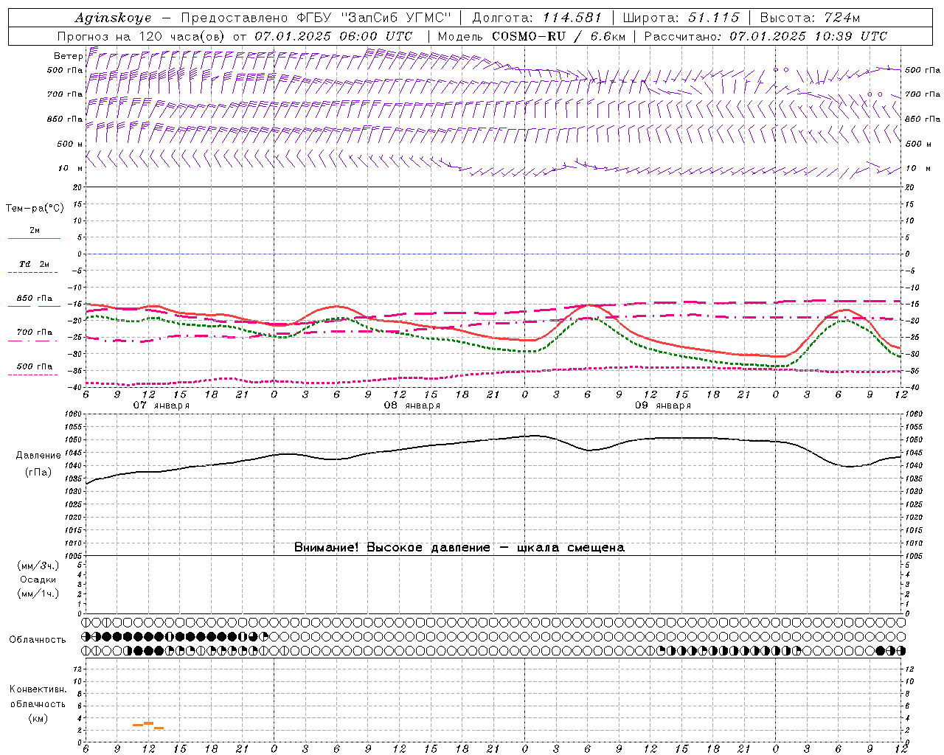Click the '(гПа)' pressure unit label
The width and height of the screenshot is (944, 755).
pos(37,473)
